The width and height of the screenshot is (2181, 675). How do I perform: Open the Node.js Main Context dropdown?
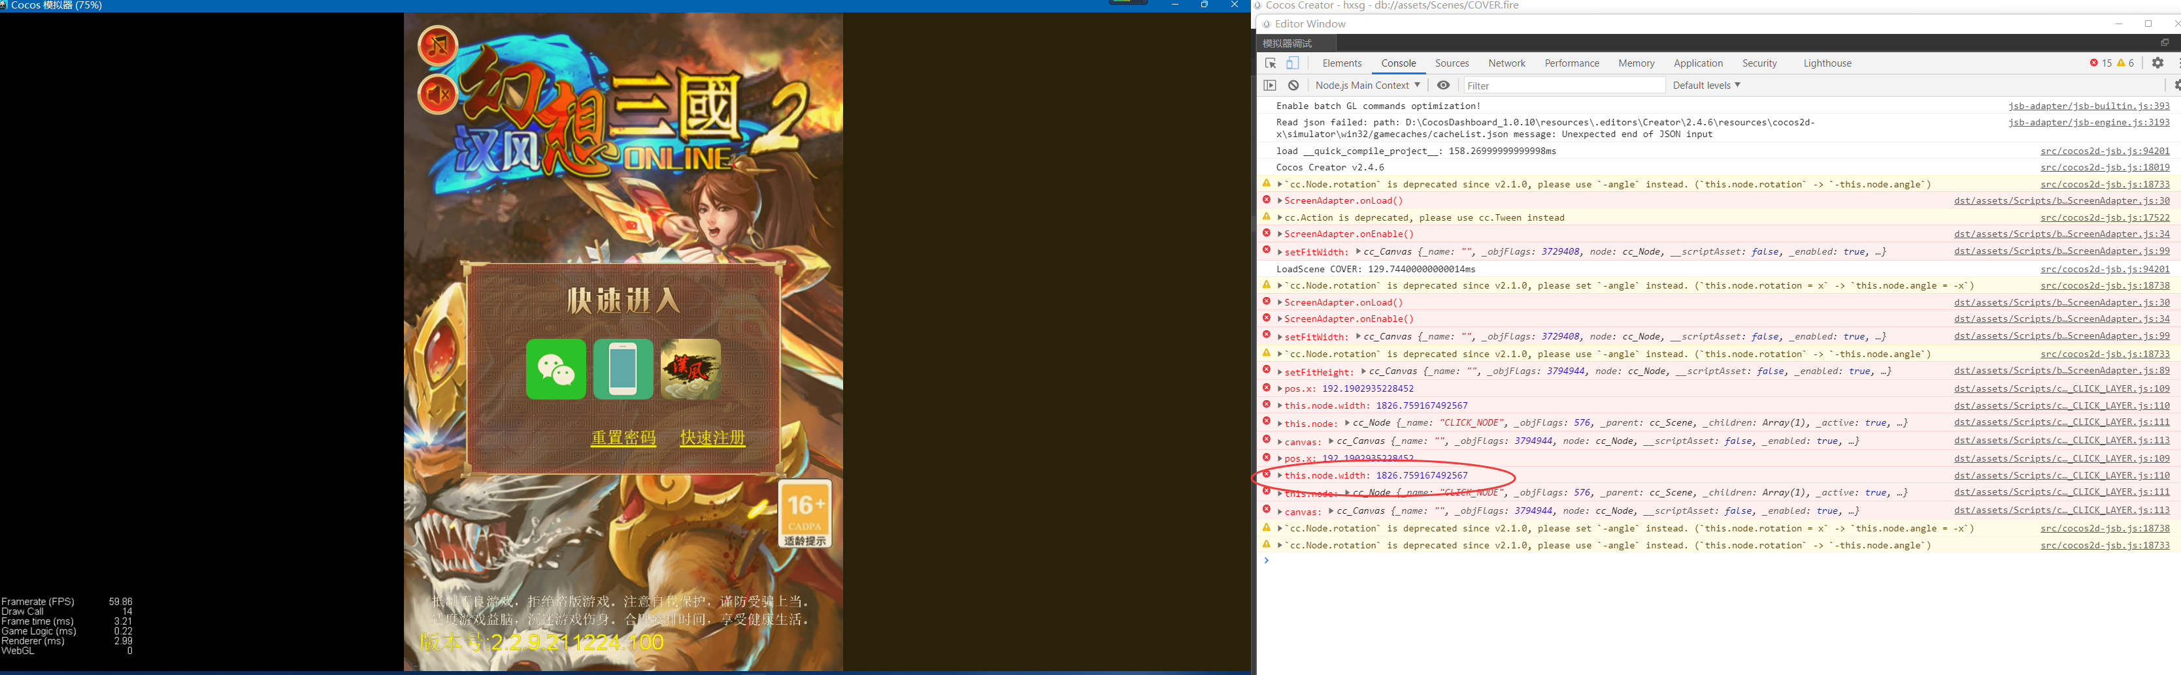click(1367, 86)
